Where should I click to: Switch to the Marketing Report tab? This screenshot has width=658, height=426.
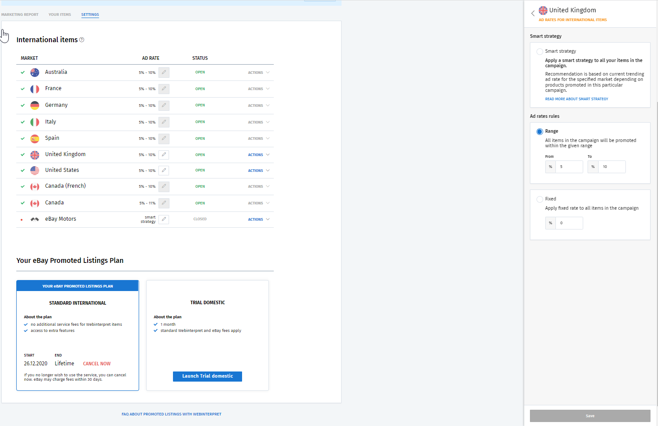point(20,15)
